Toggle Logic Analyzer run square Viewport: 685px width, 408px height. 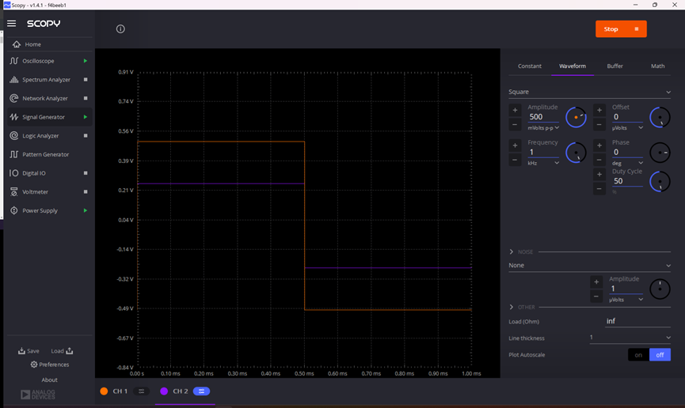click(86, 136)
